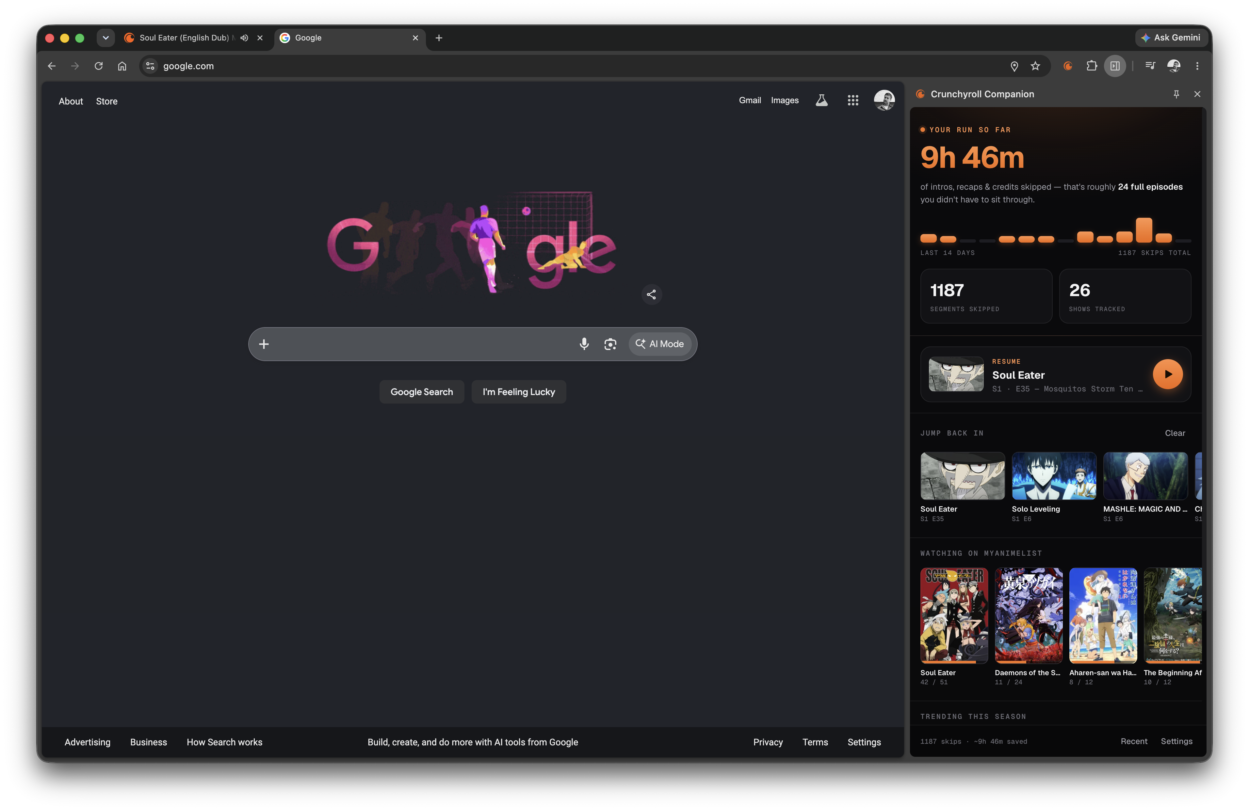
Task: Open the browser home page icon
Action: coord(122,66)
